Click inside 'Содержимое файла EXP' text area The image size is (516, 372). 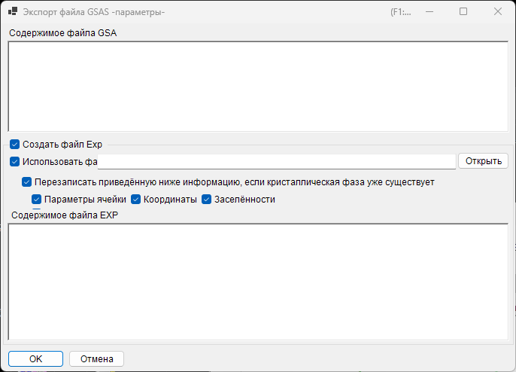(x=258, y=282)
